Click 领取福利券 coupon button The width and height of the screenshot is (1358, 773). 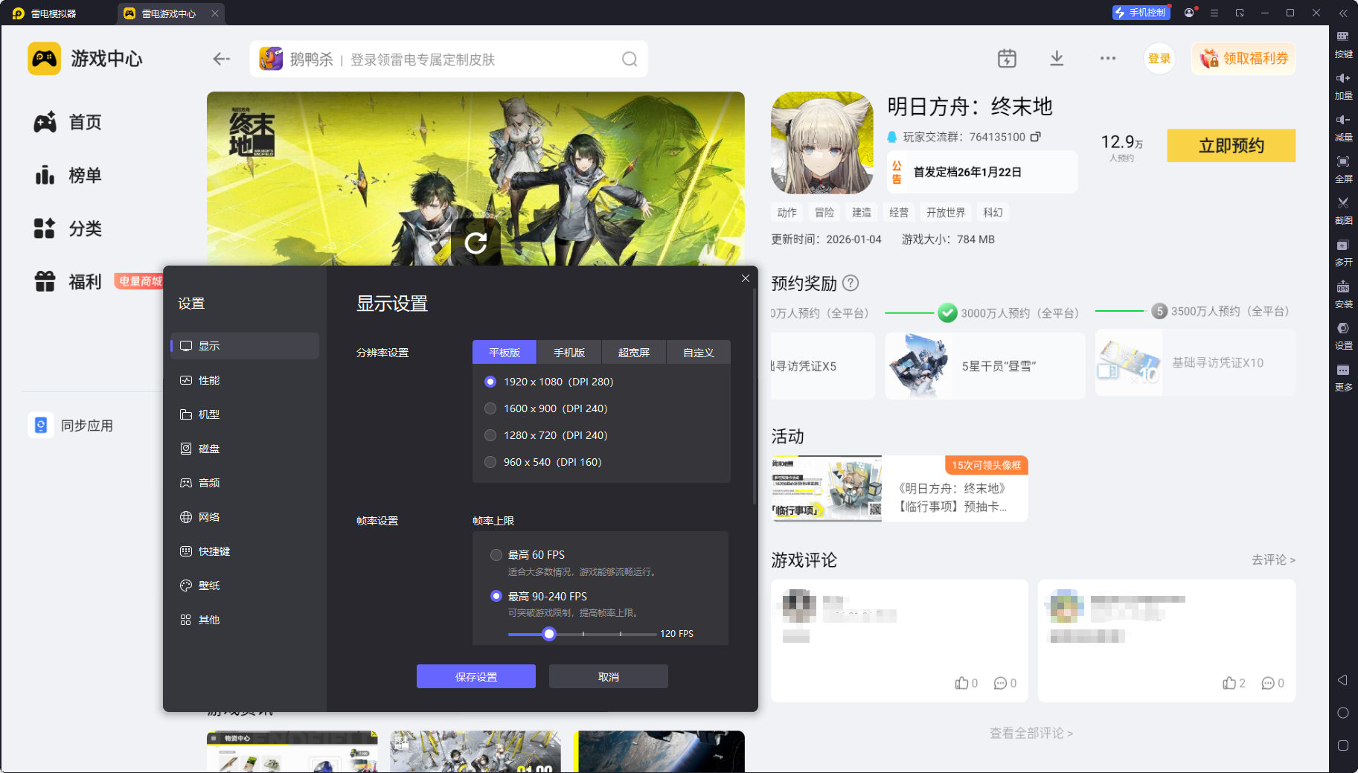(1243, 59)
